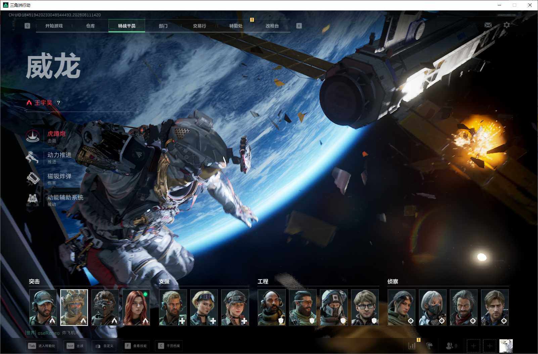Screen dimensions: 538x354
Task: Click the 自定义 customize button
Action: [x=104, y=346]
